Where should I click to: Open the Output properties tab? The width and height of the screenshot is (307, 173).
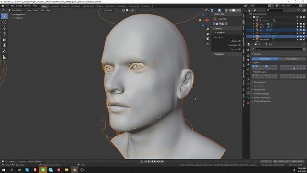(248, 60)
